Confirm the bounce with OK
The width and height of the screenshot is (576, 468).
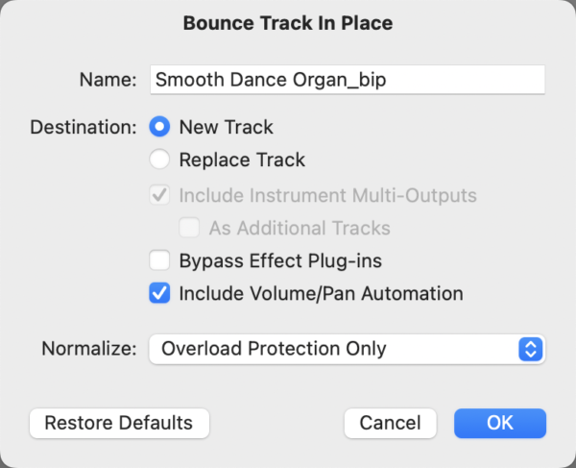[x=499, y=423]
